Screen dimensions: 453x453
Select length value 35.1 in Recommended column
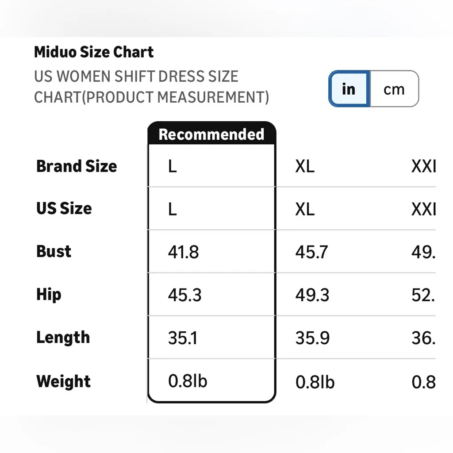tap(183, 337)
